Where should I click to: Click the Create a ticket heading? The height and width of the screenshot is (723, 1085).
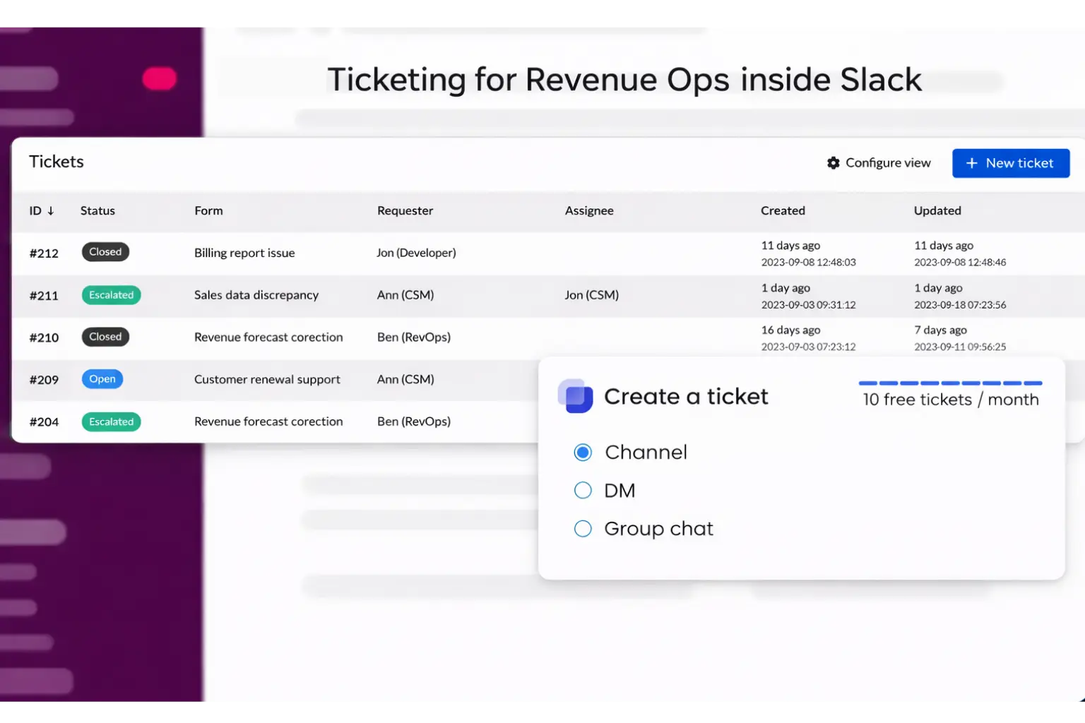tap(686, 397)
